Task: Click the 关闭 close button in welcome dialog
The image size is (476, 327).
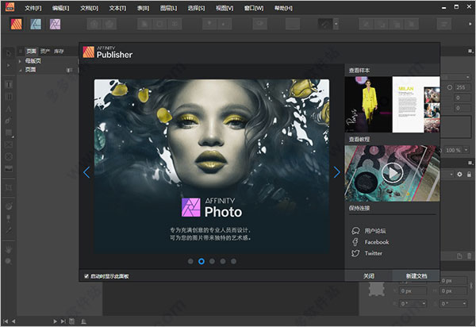Action: [369, 275]
